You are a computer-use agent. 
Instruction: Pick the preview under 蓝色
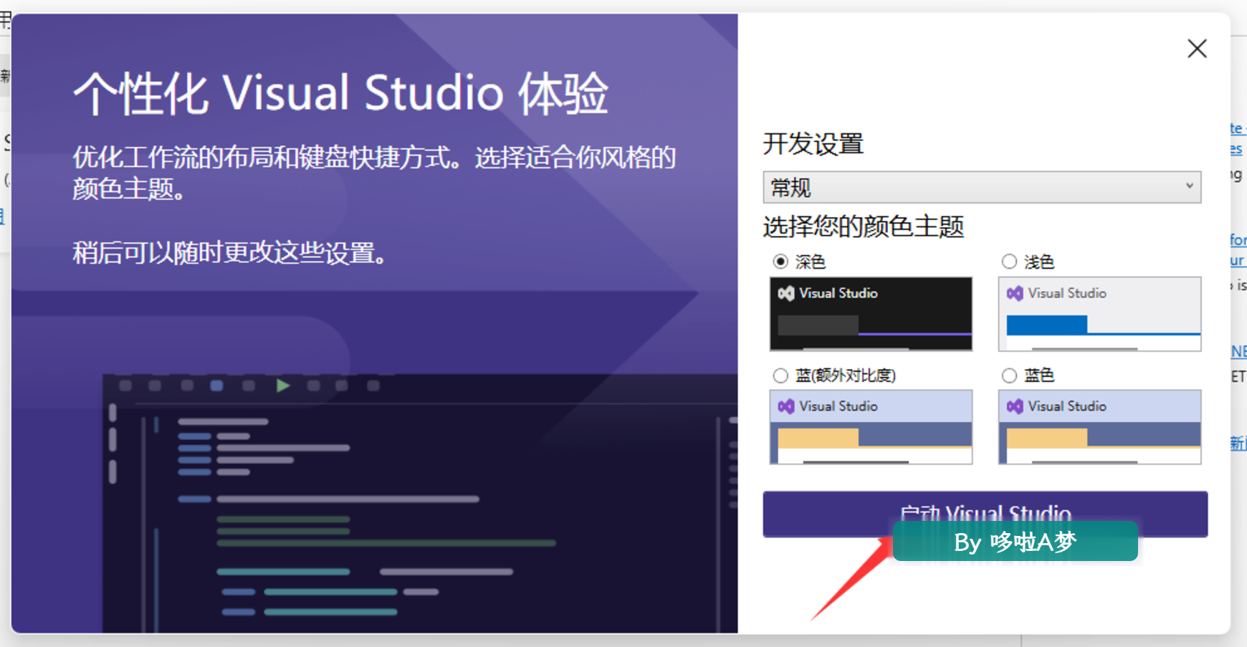pos(1099,427)
